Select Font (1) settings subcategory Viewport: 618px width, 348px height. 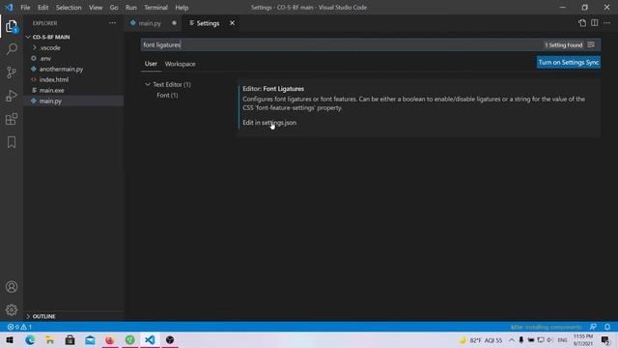(167, 95)
